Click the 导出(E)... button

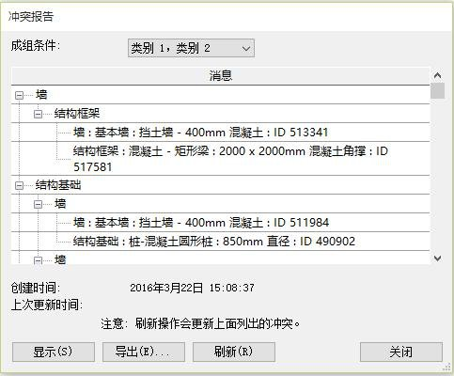144,352
